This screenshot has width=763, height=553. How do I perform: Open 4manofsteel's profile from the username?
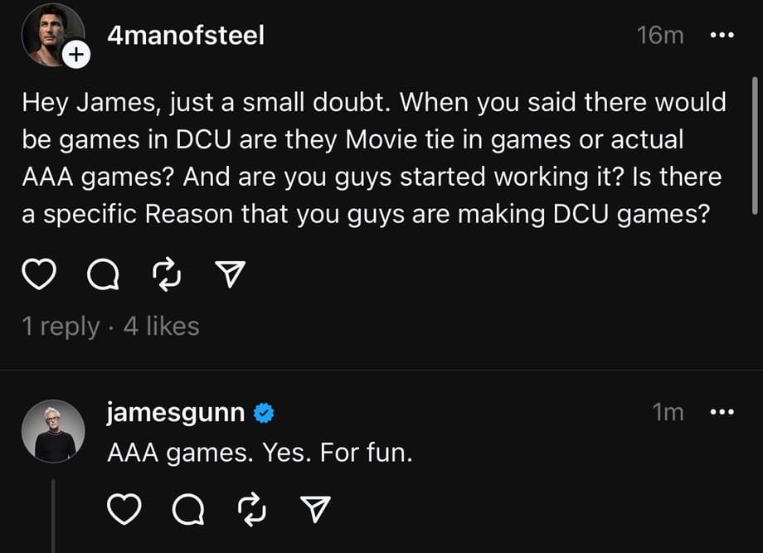(x=186, y=36)
